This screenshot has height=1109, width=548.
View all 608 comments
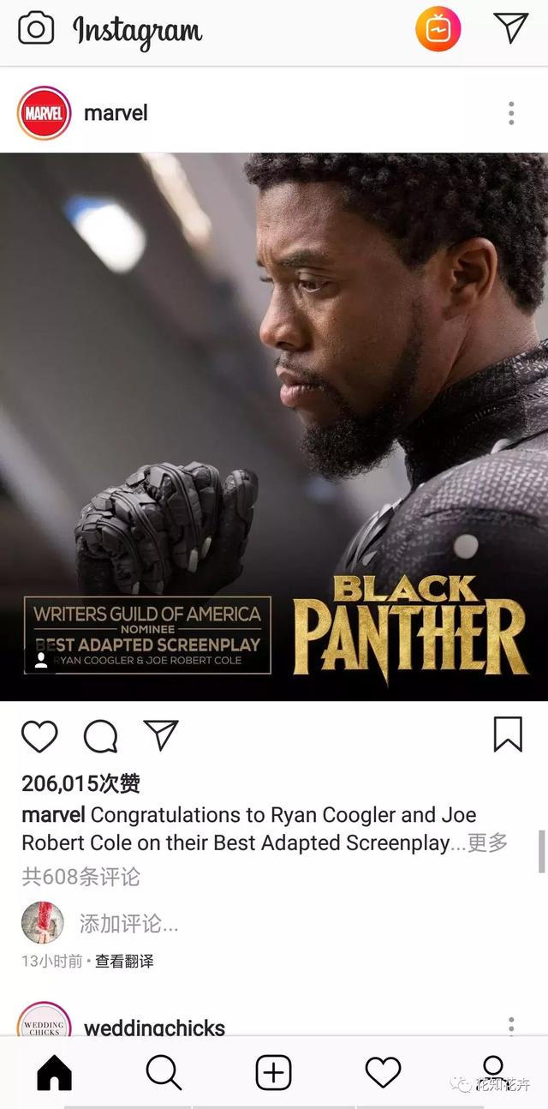click(x=80, y=877)
